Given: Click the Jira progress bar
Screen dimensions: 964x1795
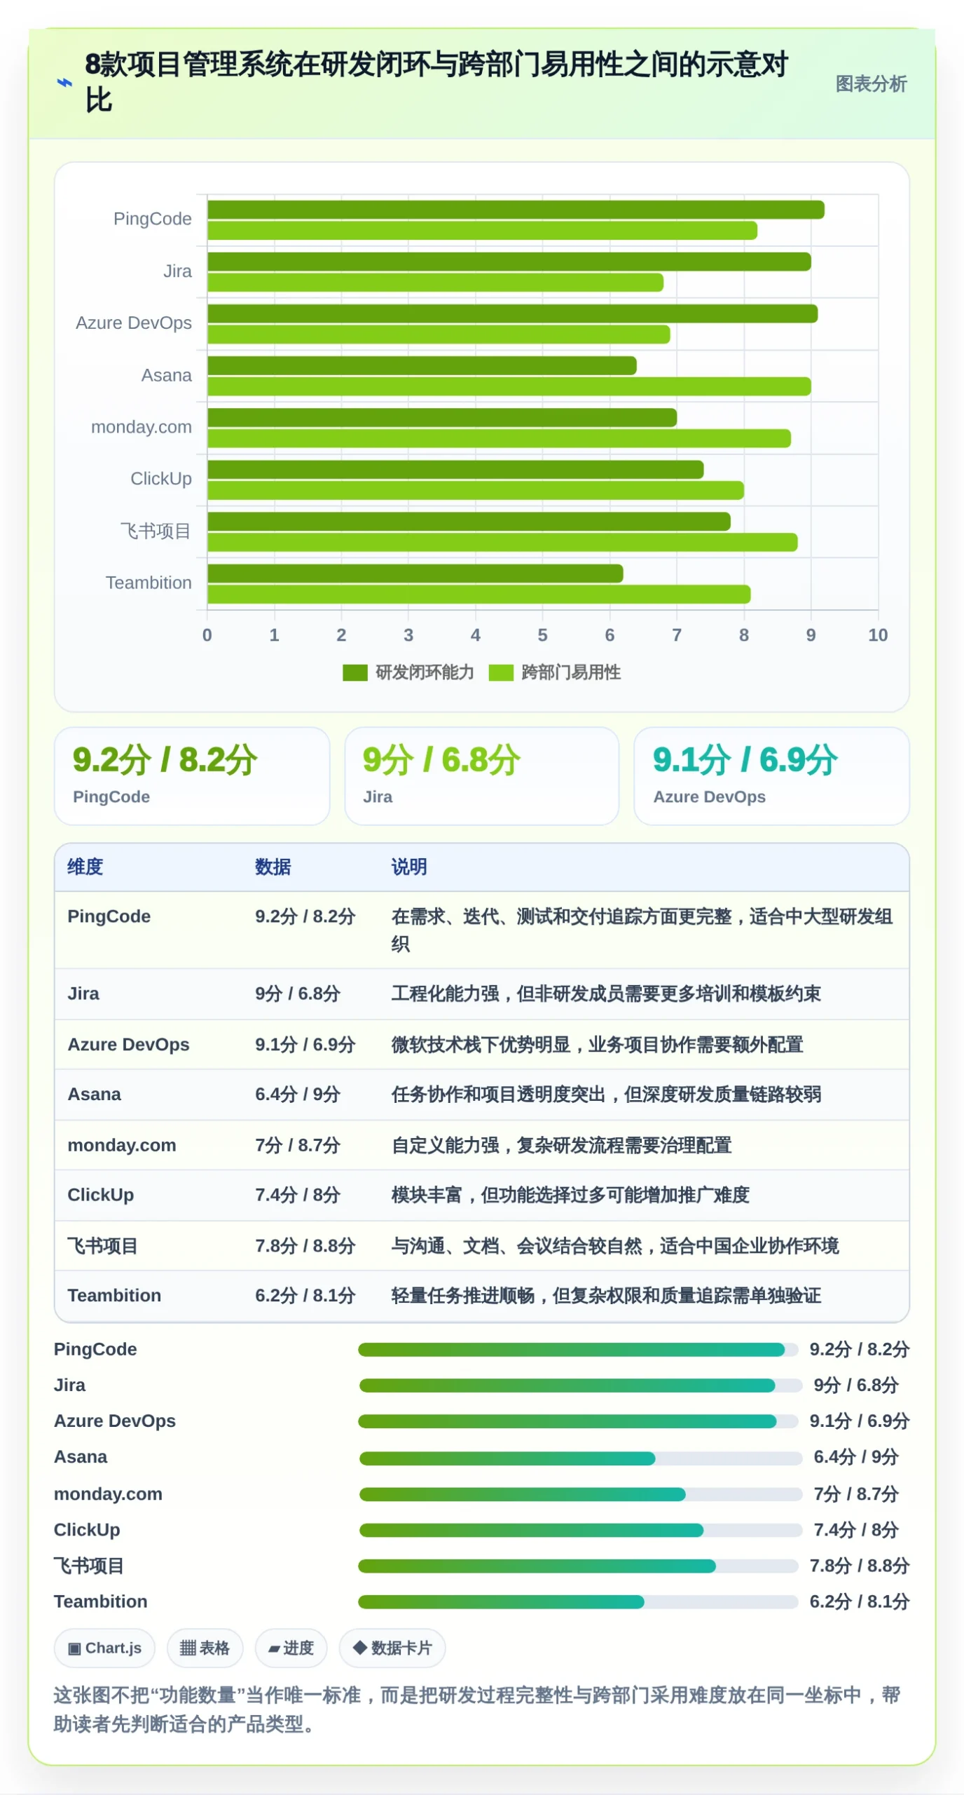Looking at the screenshot, I should (580, 1385).
